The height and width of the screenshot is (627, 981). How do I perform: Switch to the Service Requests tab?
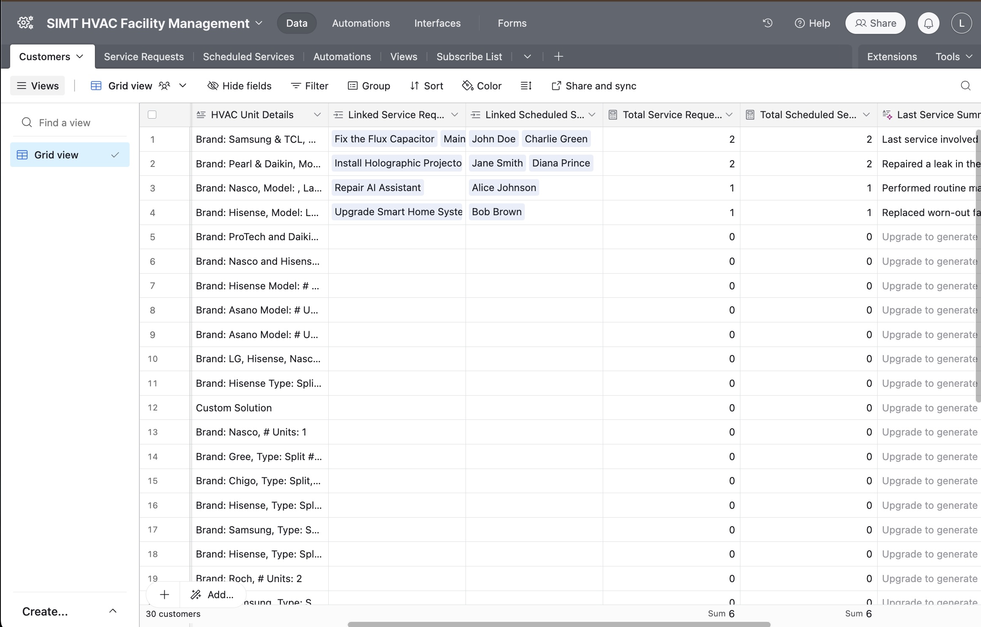(x=144, y=56)
